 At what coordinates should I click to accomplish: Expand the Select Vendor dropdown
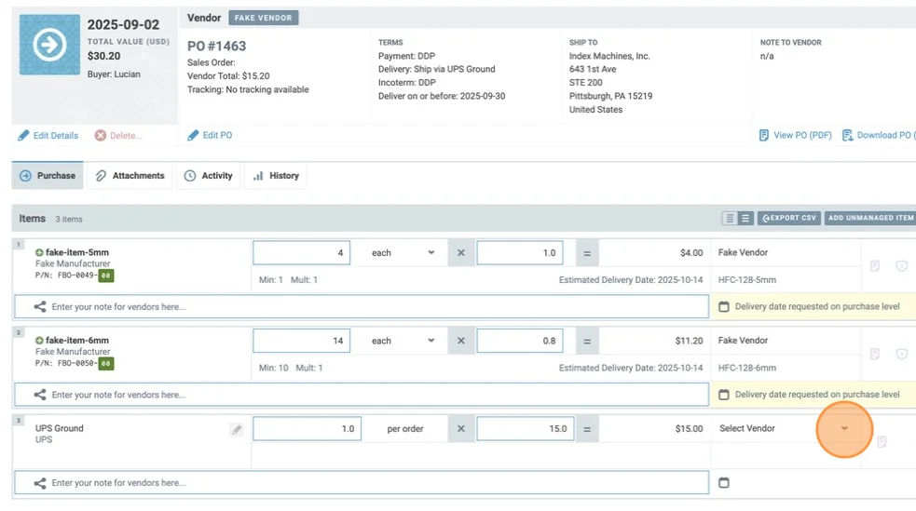[844, 429]
